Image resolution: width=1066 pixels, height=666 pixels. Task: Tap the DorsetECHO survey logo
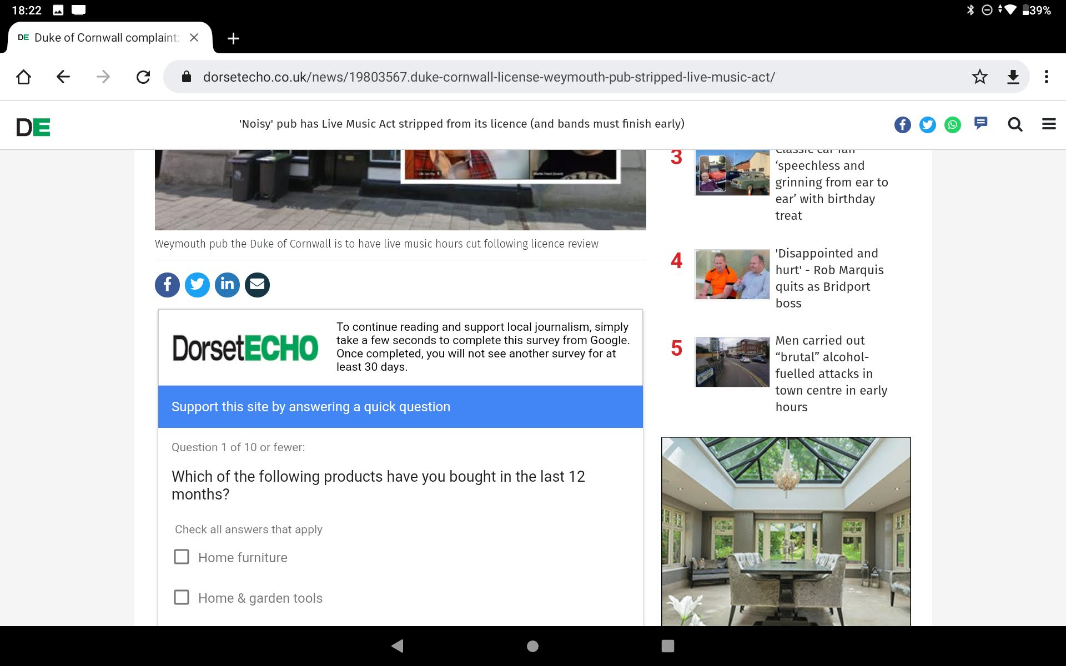coord(245,348)
